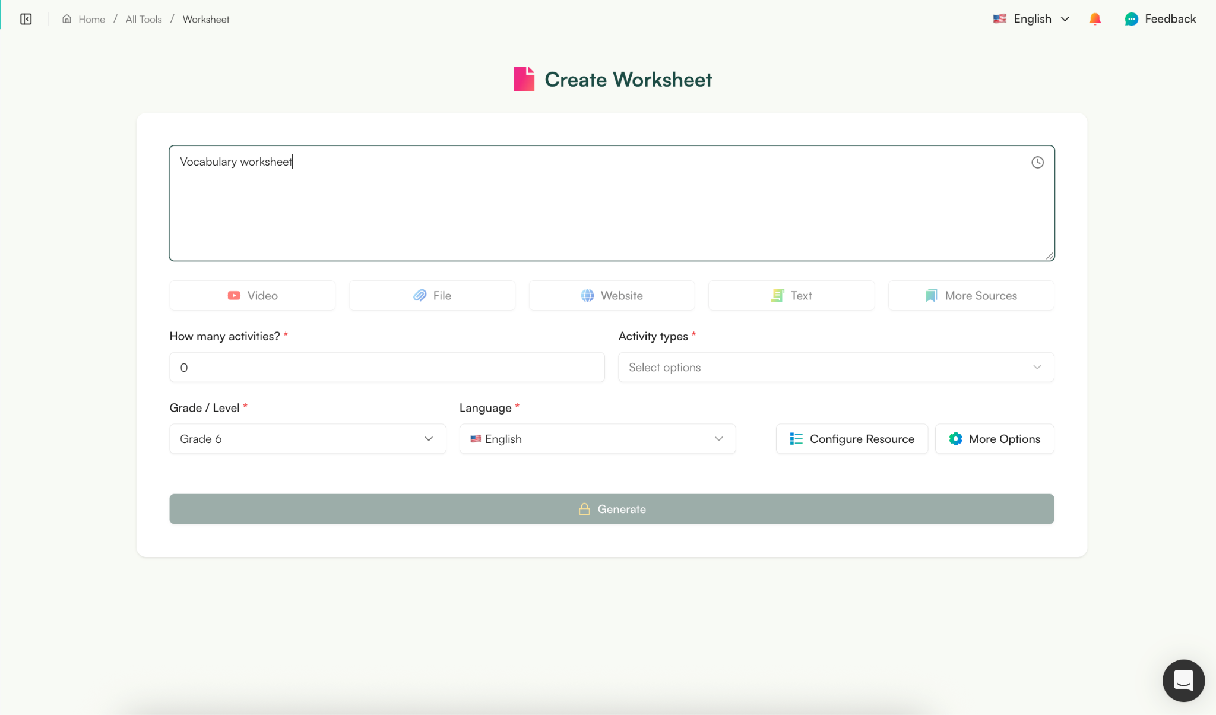Click the activities count input field
1216x715 pixels.
[386, 367]
